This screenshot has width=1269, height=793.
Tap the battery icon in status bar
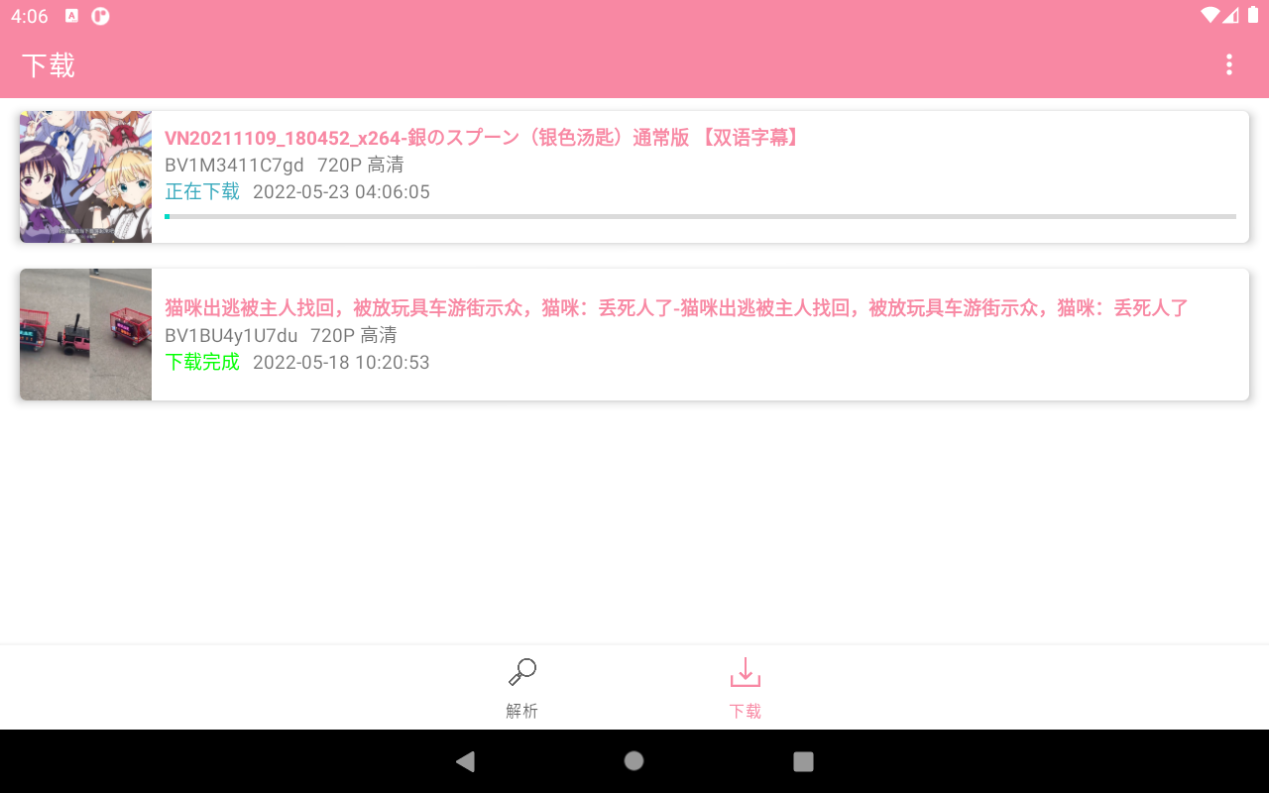coord(1253,15)
